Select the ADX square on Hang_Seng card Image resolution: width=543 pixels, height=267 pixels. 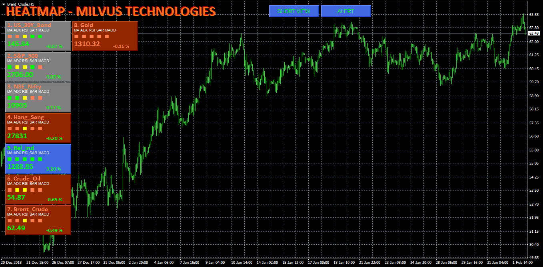coord(17,129)
